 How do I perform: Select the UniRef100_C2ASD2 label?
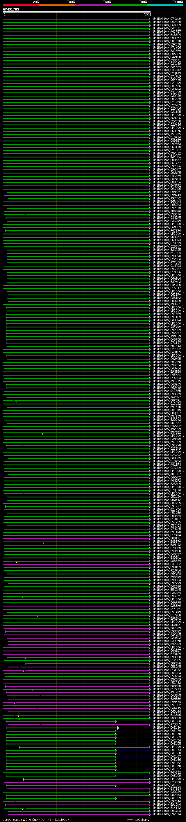point(167,638)
